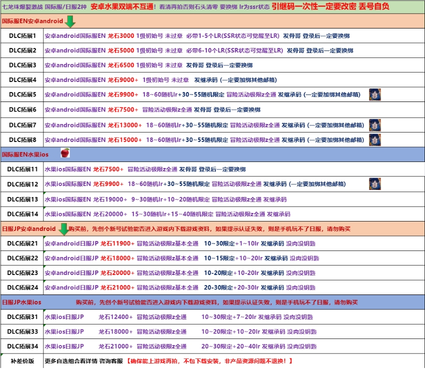Click character avatar in DLC拓展5 row

pyautogui.click(x=375, y=94)
